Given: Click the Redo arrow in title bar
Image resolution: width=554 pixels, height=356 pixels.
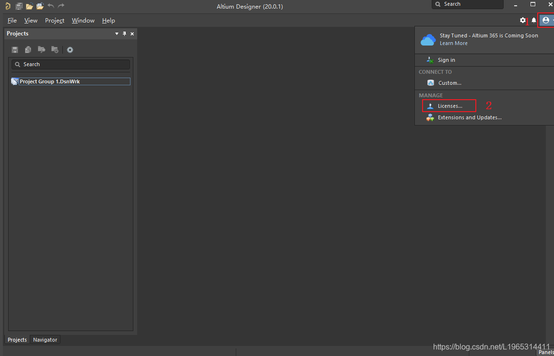Looking at the screenshot, I should pos(61,6).
